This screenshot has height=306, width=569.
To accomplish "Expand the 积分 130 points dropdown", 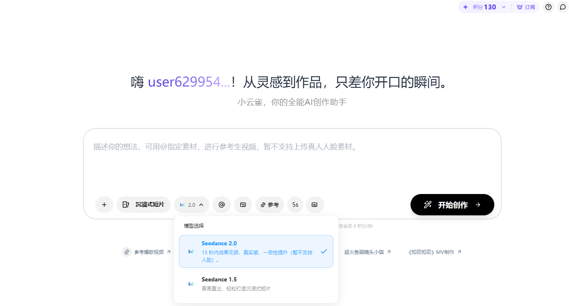I will click(x=484, y=7).
